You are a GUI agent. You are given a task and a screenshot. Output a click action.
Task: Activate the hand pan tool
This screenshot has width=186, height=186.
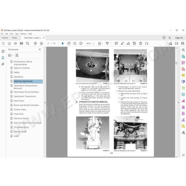coord(69,44)
